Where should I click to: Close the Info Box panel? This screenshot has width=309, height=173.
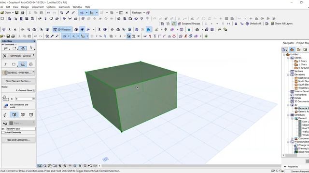point(34,41)
